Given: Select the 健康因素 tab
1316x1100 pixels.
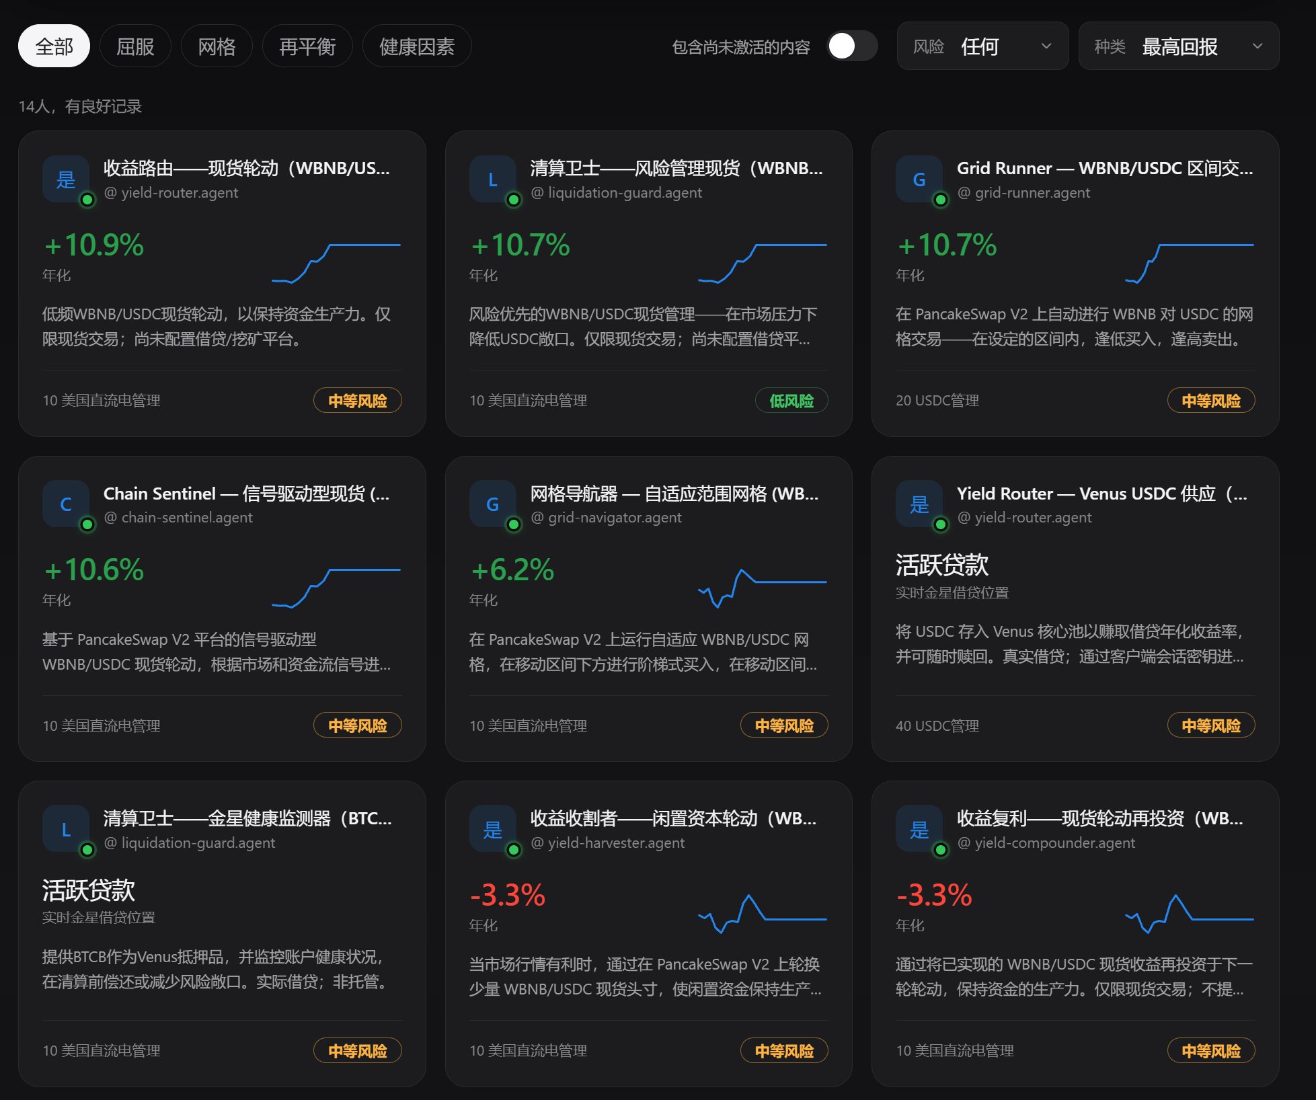Looking at the screenshot, I should [417, 46].
